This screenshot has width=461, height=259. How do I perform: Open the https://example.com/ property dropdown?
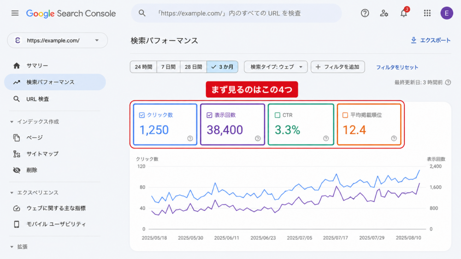pyautogui.click(x=57, y=40)
